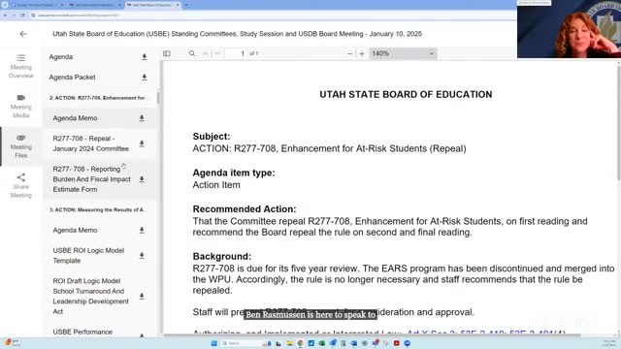The width and height of the screenshot is (621, 349).
Task: Open the Meeting Overview sidebar section
Action: (21, 67)
